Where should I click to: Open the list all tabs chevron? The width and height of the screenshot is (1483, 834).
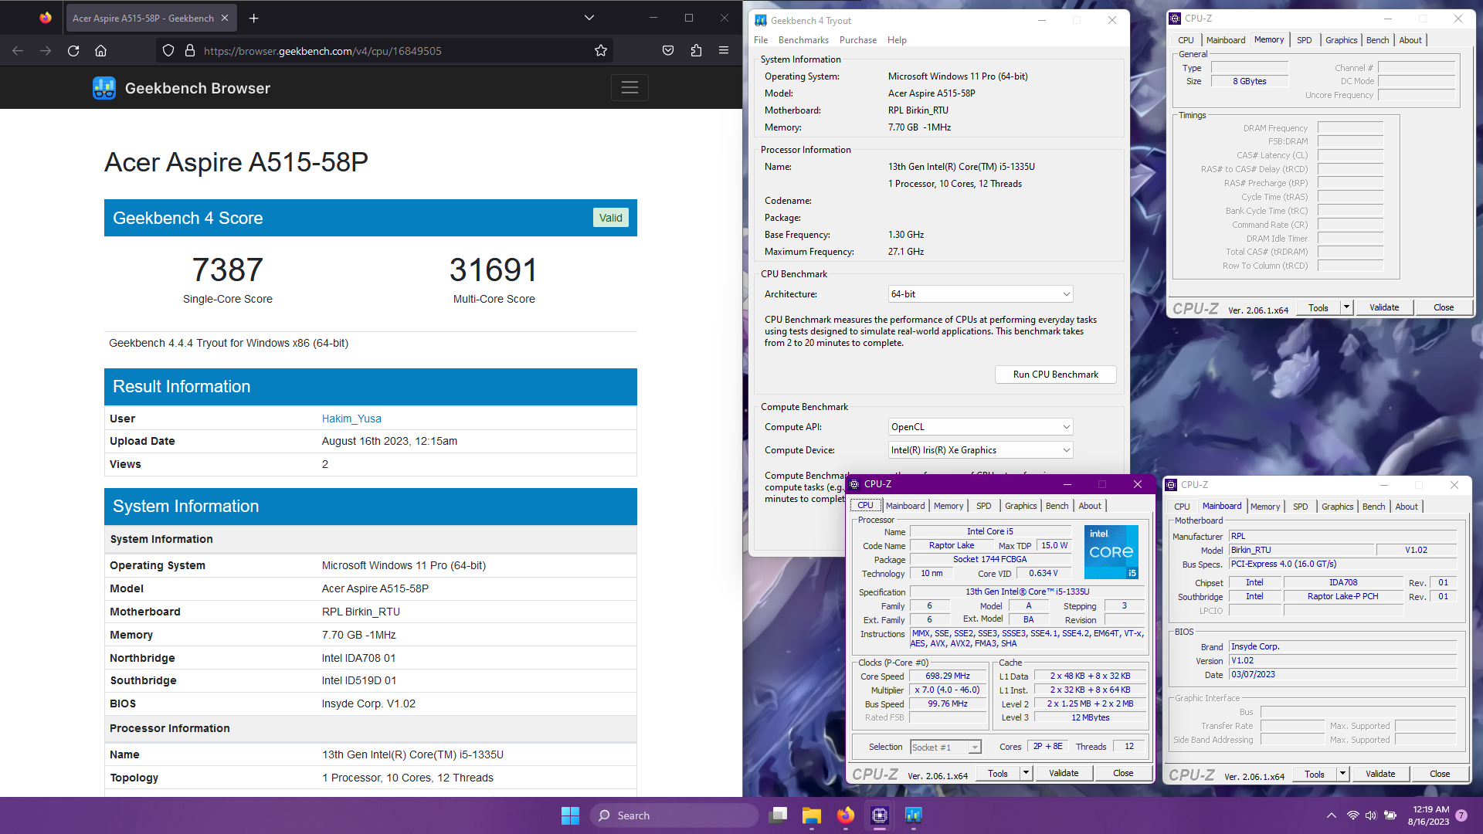(x=589, y=18)
